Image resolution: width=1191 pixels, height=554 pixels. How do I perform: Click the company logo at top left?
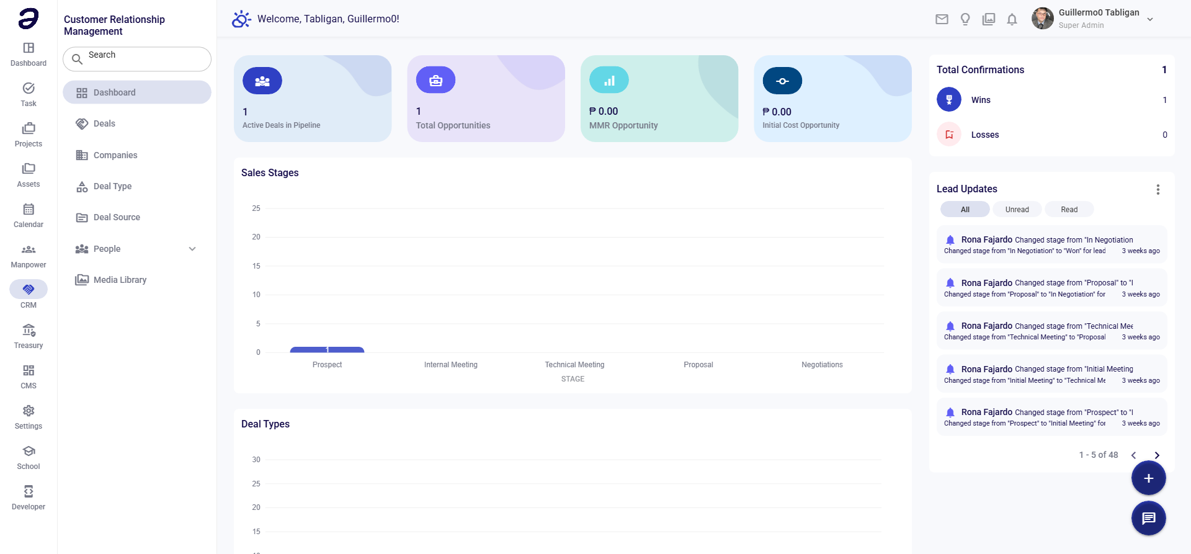[x=29, y=19]
